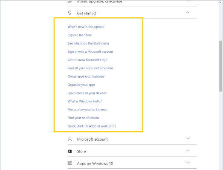
Task: Click the Store shopping bag icon
Action: tap(70, 151)
